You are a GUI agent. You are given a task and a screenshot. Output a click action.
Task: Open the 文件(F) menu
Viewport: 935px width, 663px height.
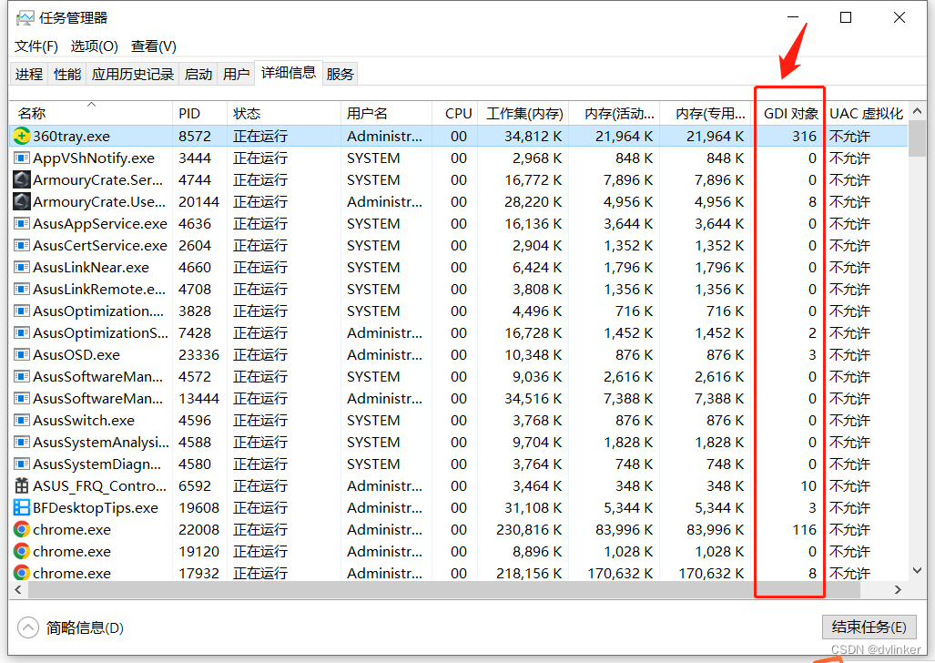coord(36,46)
